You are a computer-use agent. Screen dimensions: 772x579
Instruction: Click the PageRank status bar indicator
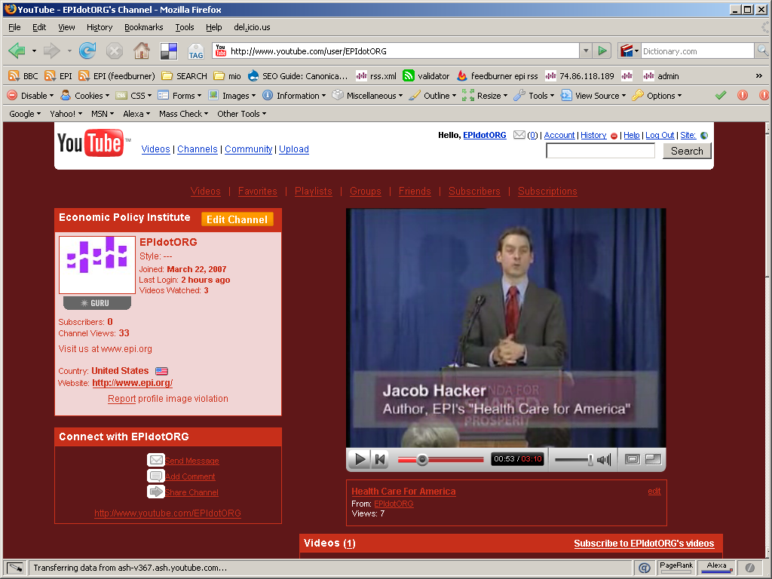click(676, 567)
